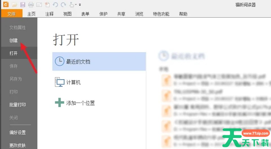The height and width of the screenshot is (149, 271).
Task: Switch to the 特色功能 tab
Action: [161, 14]
